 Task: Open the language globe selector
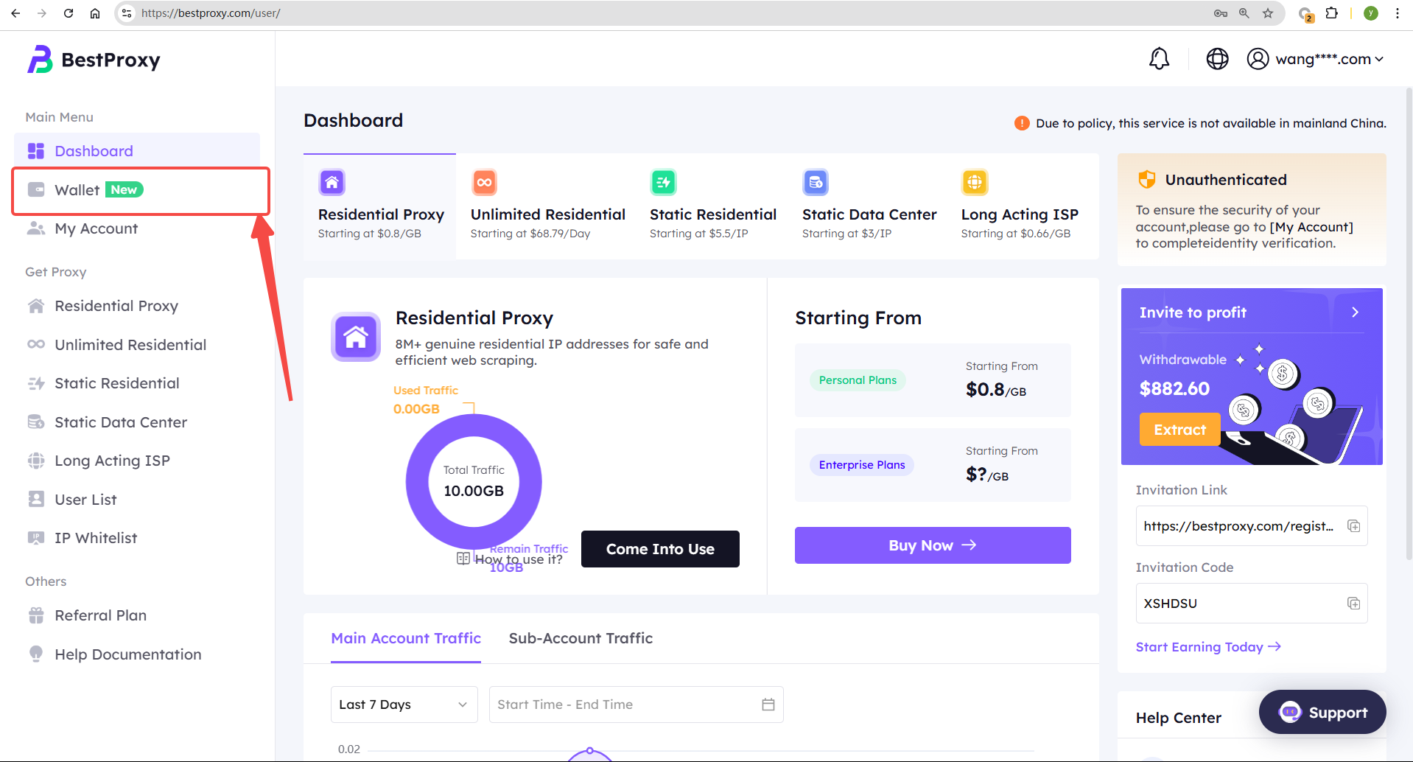pos(1217,59)
